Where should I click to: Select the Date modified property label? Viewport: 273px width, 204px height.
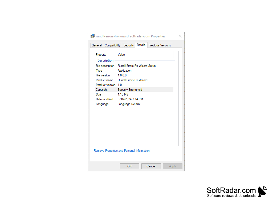[104, 99]
